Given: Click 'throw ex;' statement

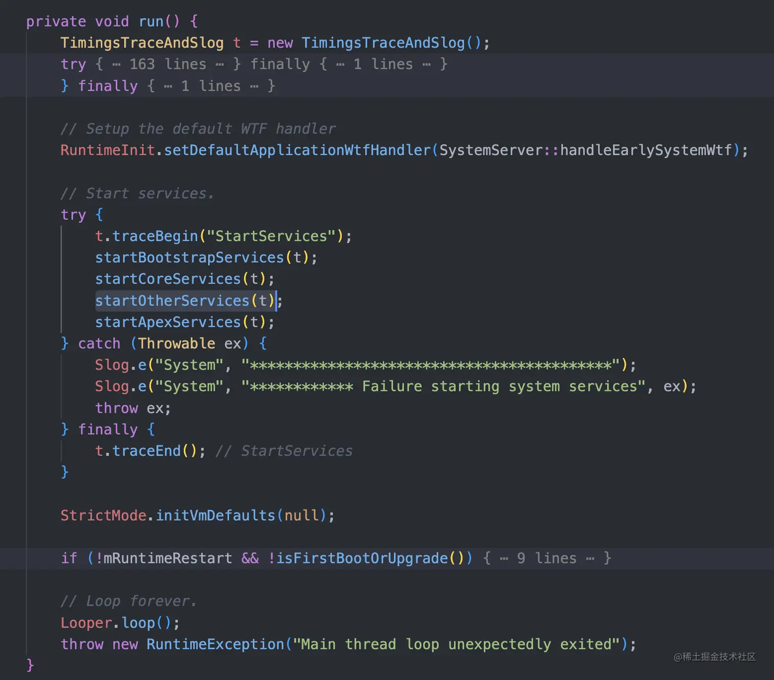Looking at the screenshot, I should pos(133,408).
